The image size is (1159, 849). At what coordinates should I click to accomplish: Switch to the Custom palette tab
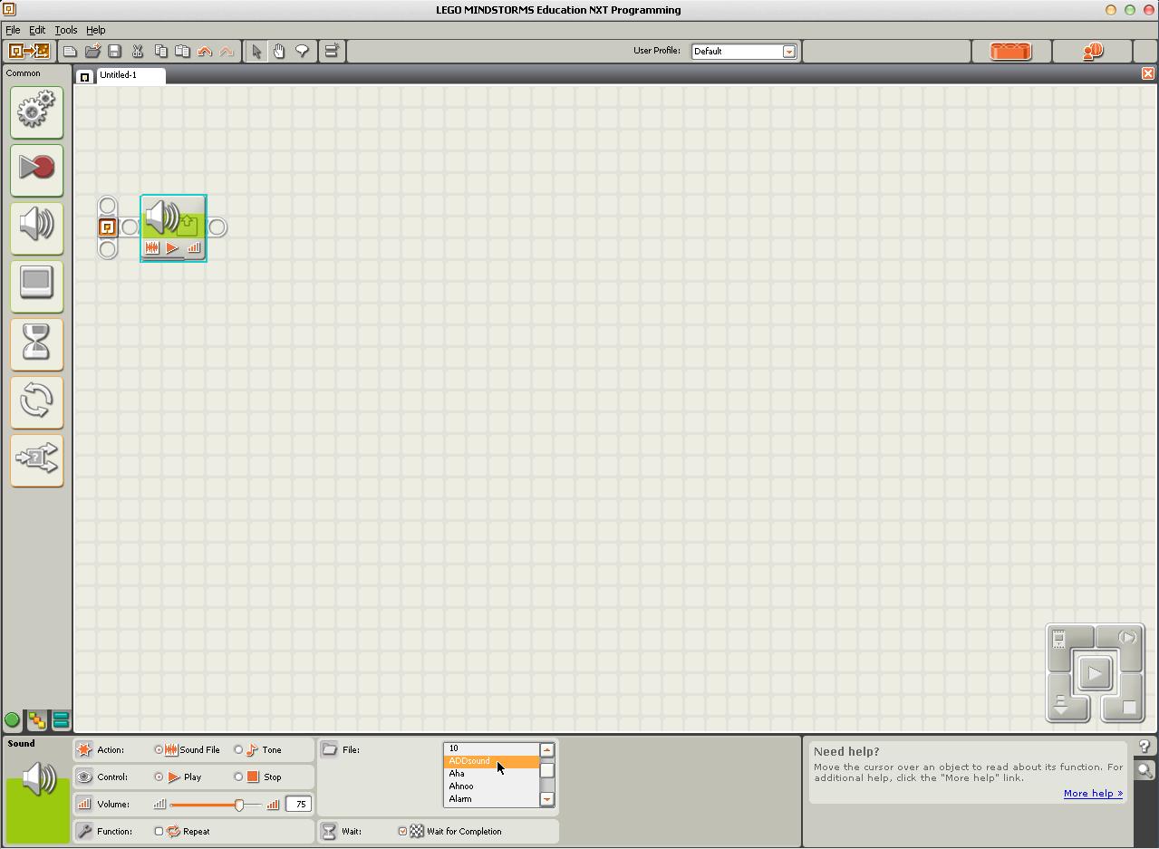[61, 720]
